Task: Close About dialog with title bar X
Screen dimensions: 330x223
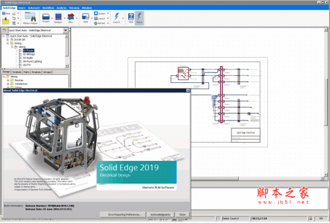Action: click(188, 91)
